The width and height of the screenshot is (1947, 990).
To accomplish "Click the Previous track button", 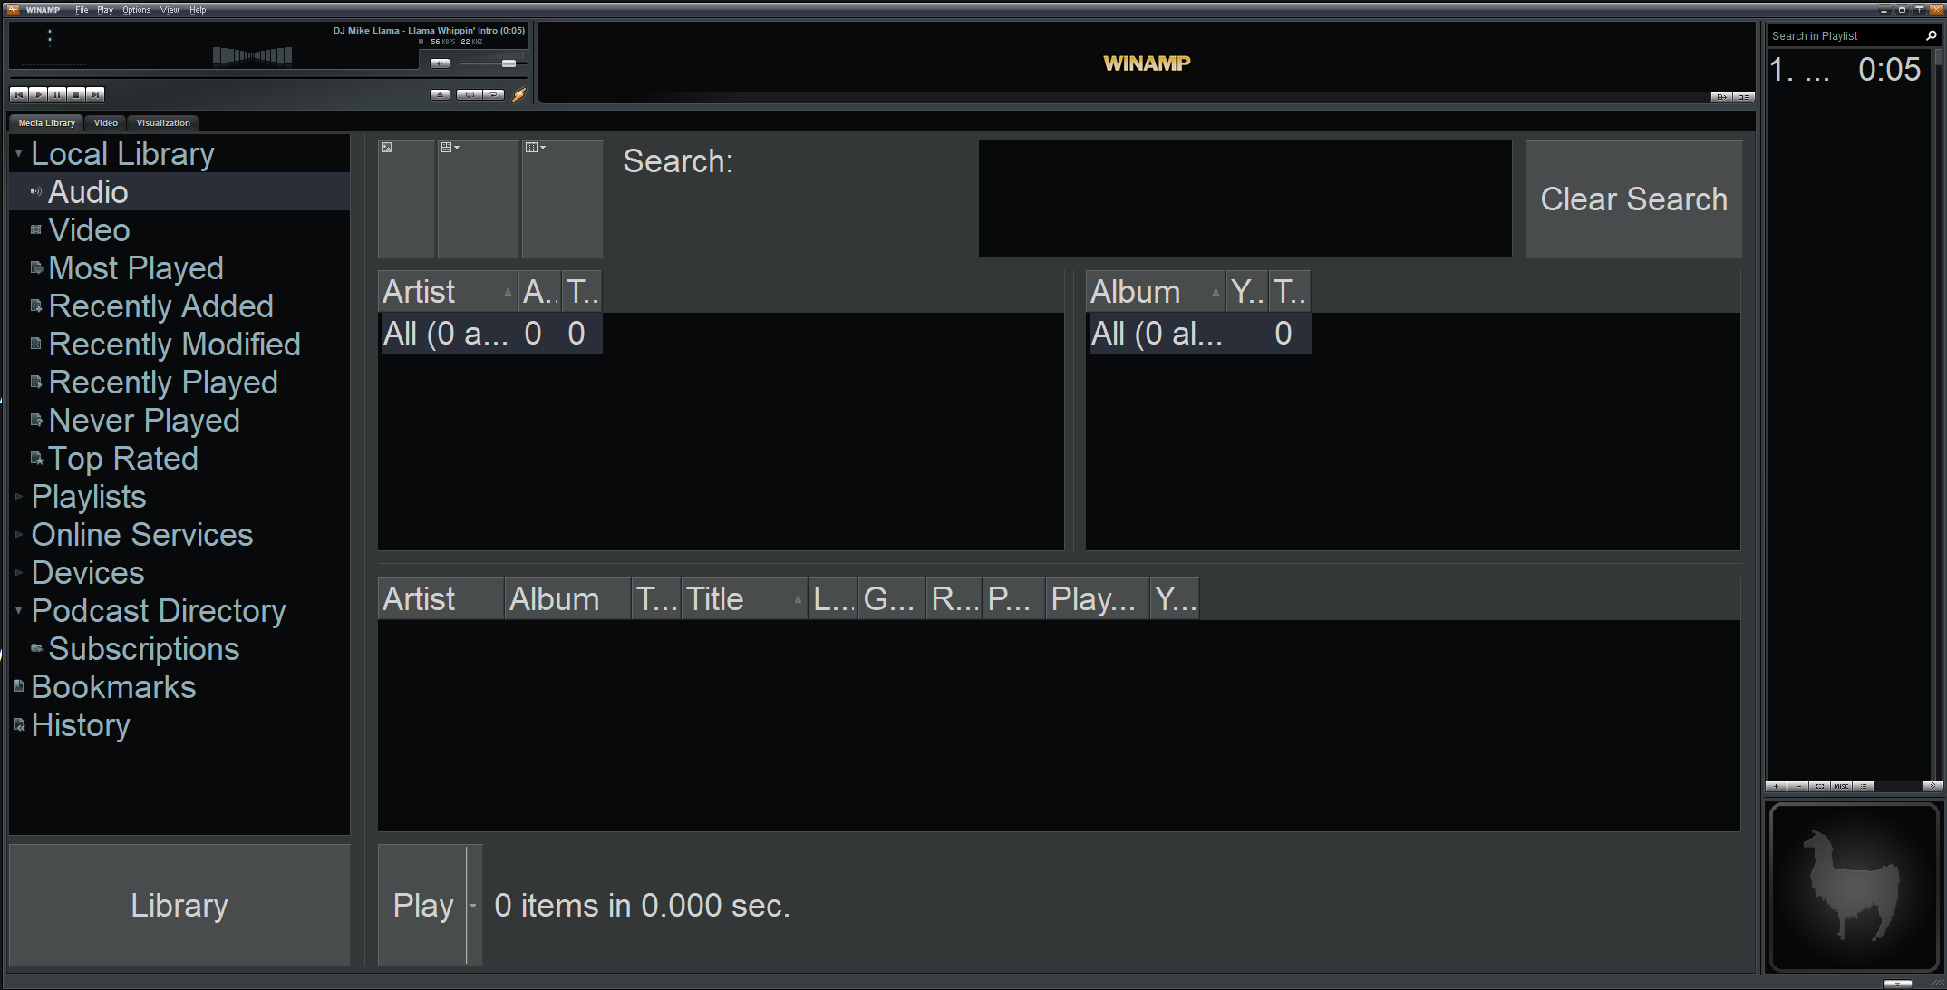I will [x=19, y=94].
